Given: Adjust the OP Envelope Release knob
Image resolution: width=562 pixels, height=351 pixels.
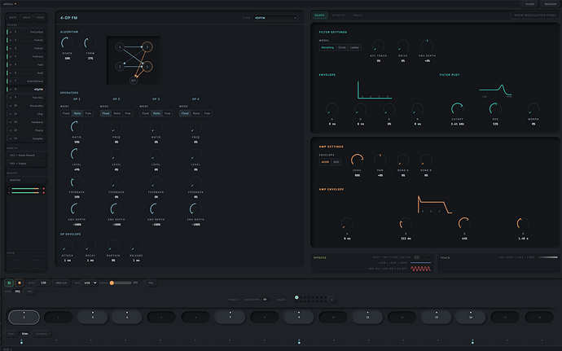Looking at the screenshot, I should tap(136, 246).
